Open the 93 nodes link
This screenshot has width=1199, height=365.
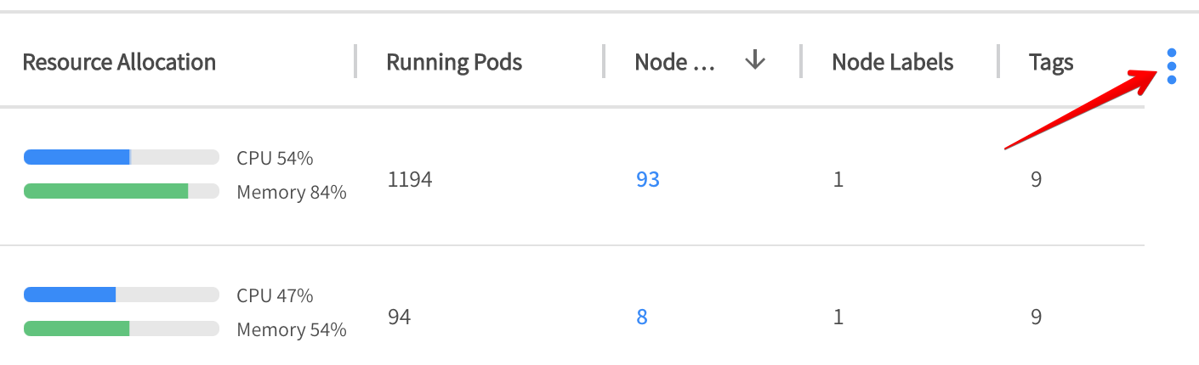[647, 180]
